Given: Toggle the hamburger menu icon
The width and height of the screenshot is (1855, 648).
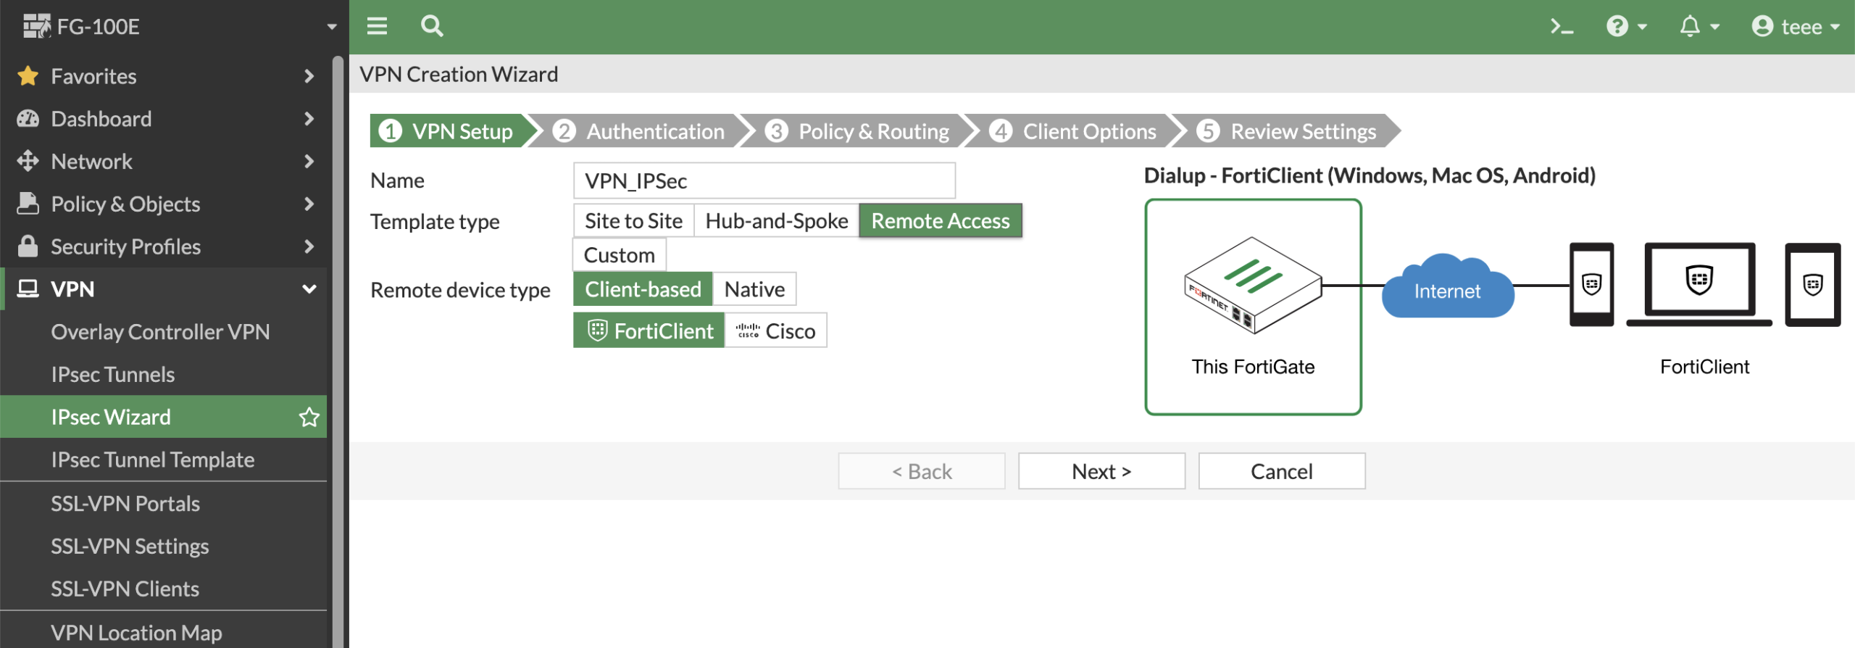Looking at the screenshot, I should coord(377,27).
